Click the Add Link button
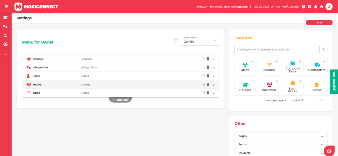This screenshot has height=156, width=338. [120, 100]
